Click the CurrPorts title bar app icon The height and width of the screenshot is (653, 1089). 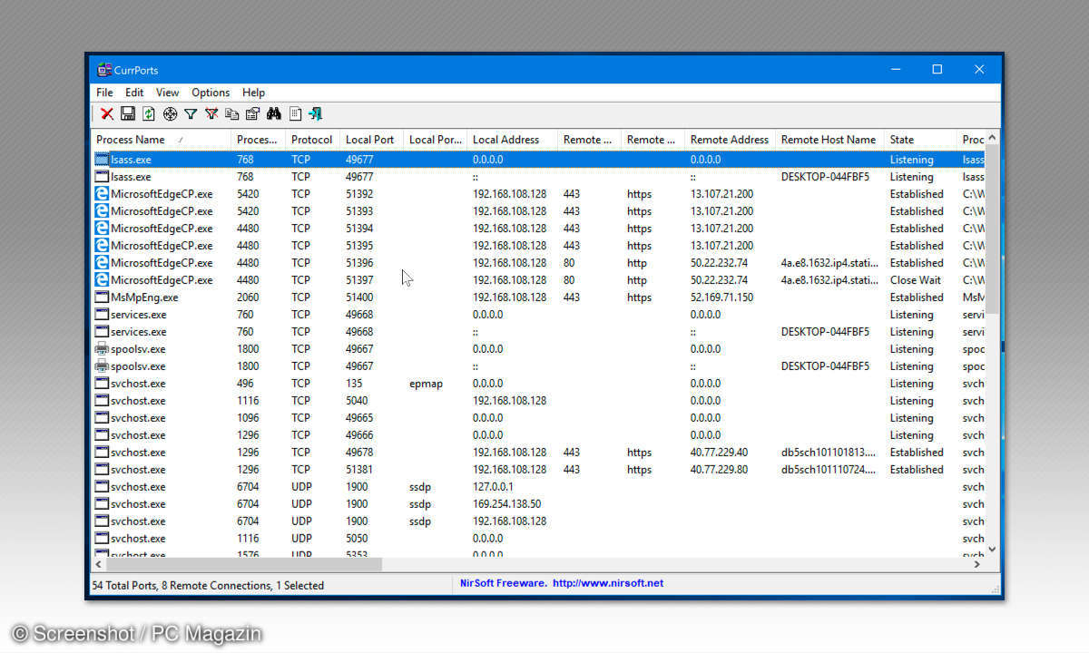pyautogui.click(x=103, y=70)
